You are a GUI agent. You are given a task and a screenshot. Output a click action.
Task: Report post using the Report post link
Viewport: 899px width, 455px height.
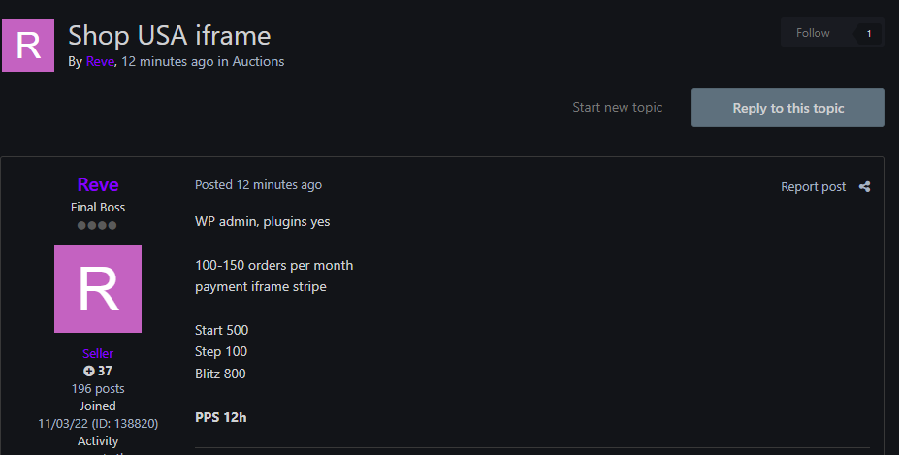point(813,187)
